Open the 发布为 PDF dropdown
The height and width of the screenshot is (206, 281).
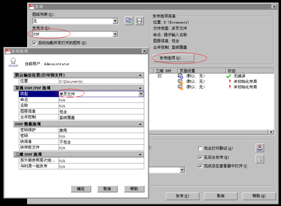click(115, 34)
